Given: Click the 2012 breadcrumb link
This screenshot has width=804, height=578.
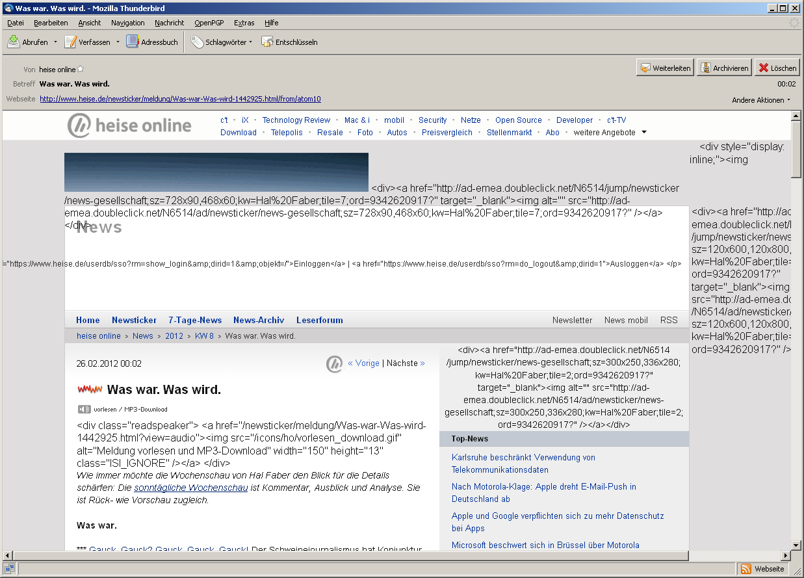Looking at the screenshot, I should click(x=174, y=336).
